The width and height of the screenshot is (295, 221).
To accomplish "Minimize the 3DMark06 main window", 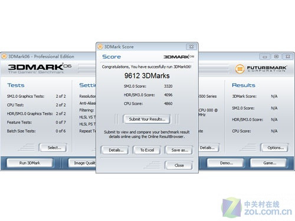I will tap(265, 57).
